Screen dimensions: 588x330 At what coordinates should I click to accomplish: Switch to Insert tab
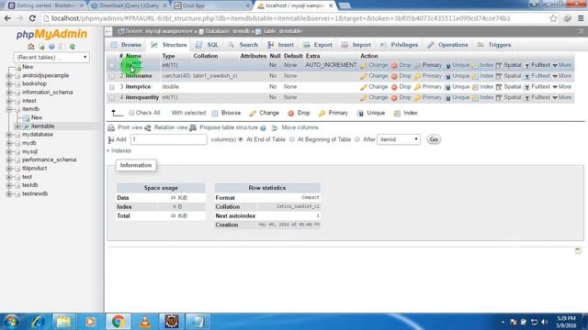pos(280,45)
